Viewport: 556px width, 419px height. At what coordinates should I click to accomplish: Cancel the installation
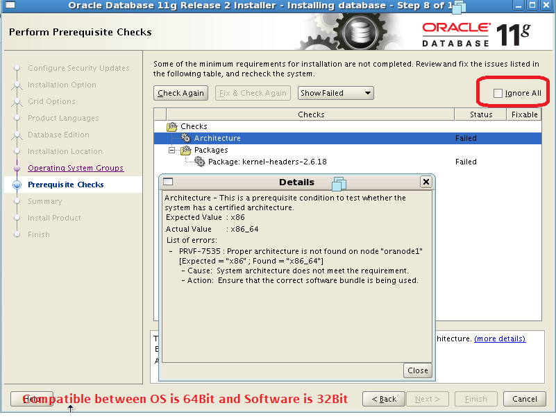click(x=525, y=399)
